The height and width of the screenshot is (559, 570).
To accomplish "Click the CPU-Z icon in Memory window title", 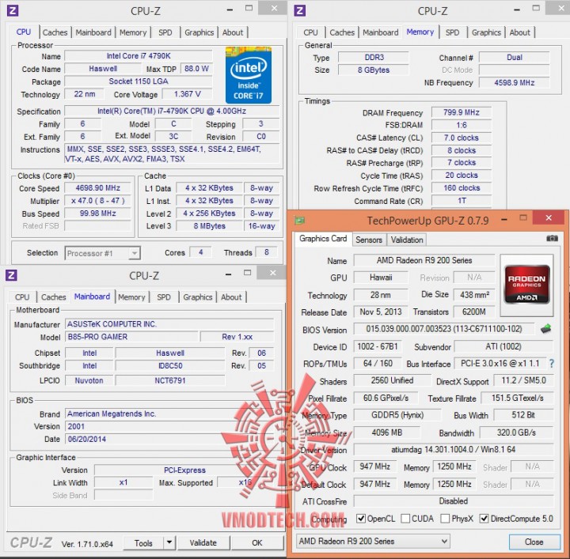I will [299, 10].
